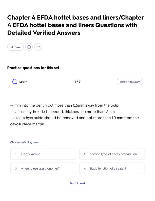
Task: Click the Save button
Action: tap(15, 47)
